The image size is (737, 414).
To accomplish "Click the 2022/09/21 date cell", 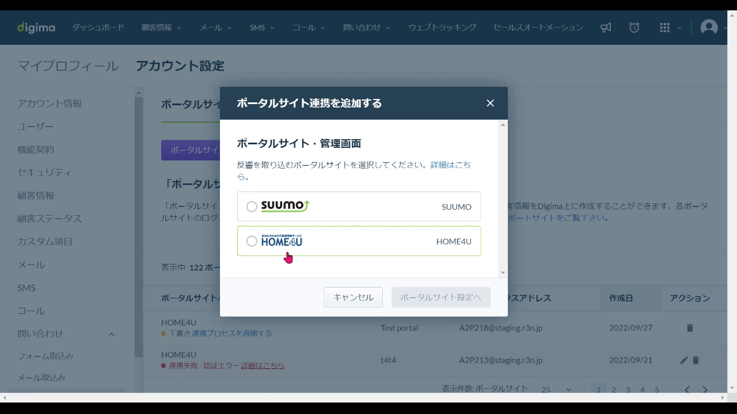I will pos(630,360).
